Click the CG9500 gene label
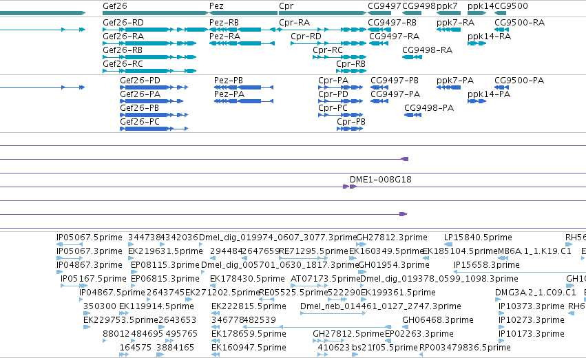This screenshot has height=358, width=586. [x=511, y=6]
